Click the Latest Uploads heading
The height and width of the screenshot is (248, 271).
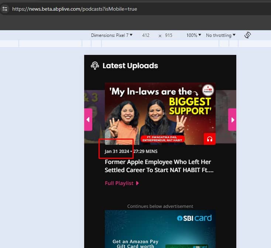pos(130,66)
